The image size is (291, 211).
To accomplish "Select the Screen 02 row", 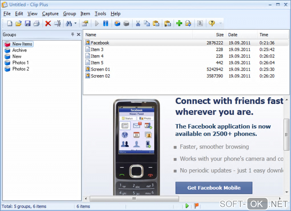I will coord(186,76).
